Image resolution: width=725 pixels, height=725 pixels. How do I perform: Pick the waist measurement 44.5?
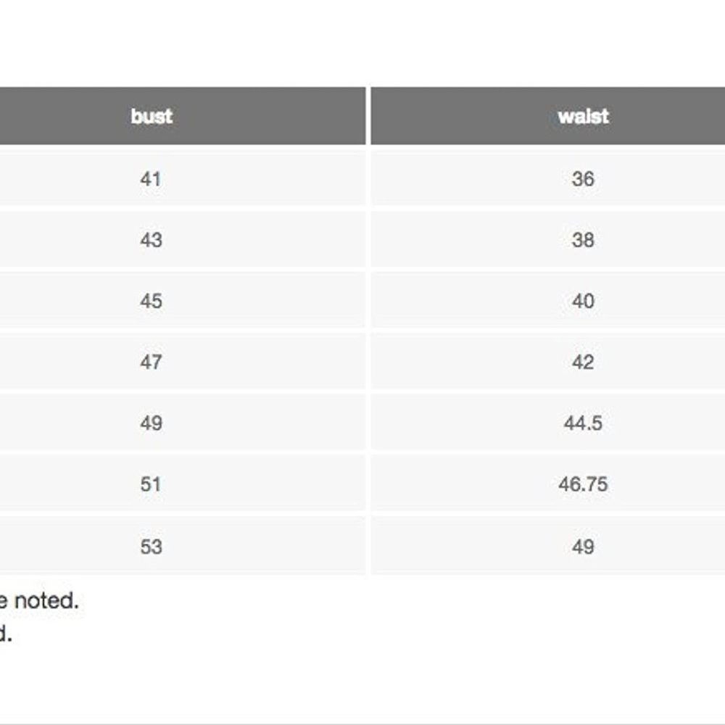583,423
